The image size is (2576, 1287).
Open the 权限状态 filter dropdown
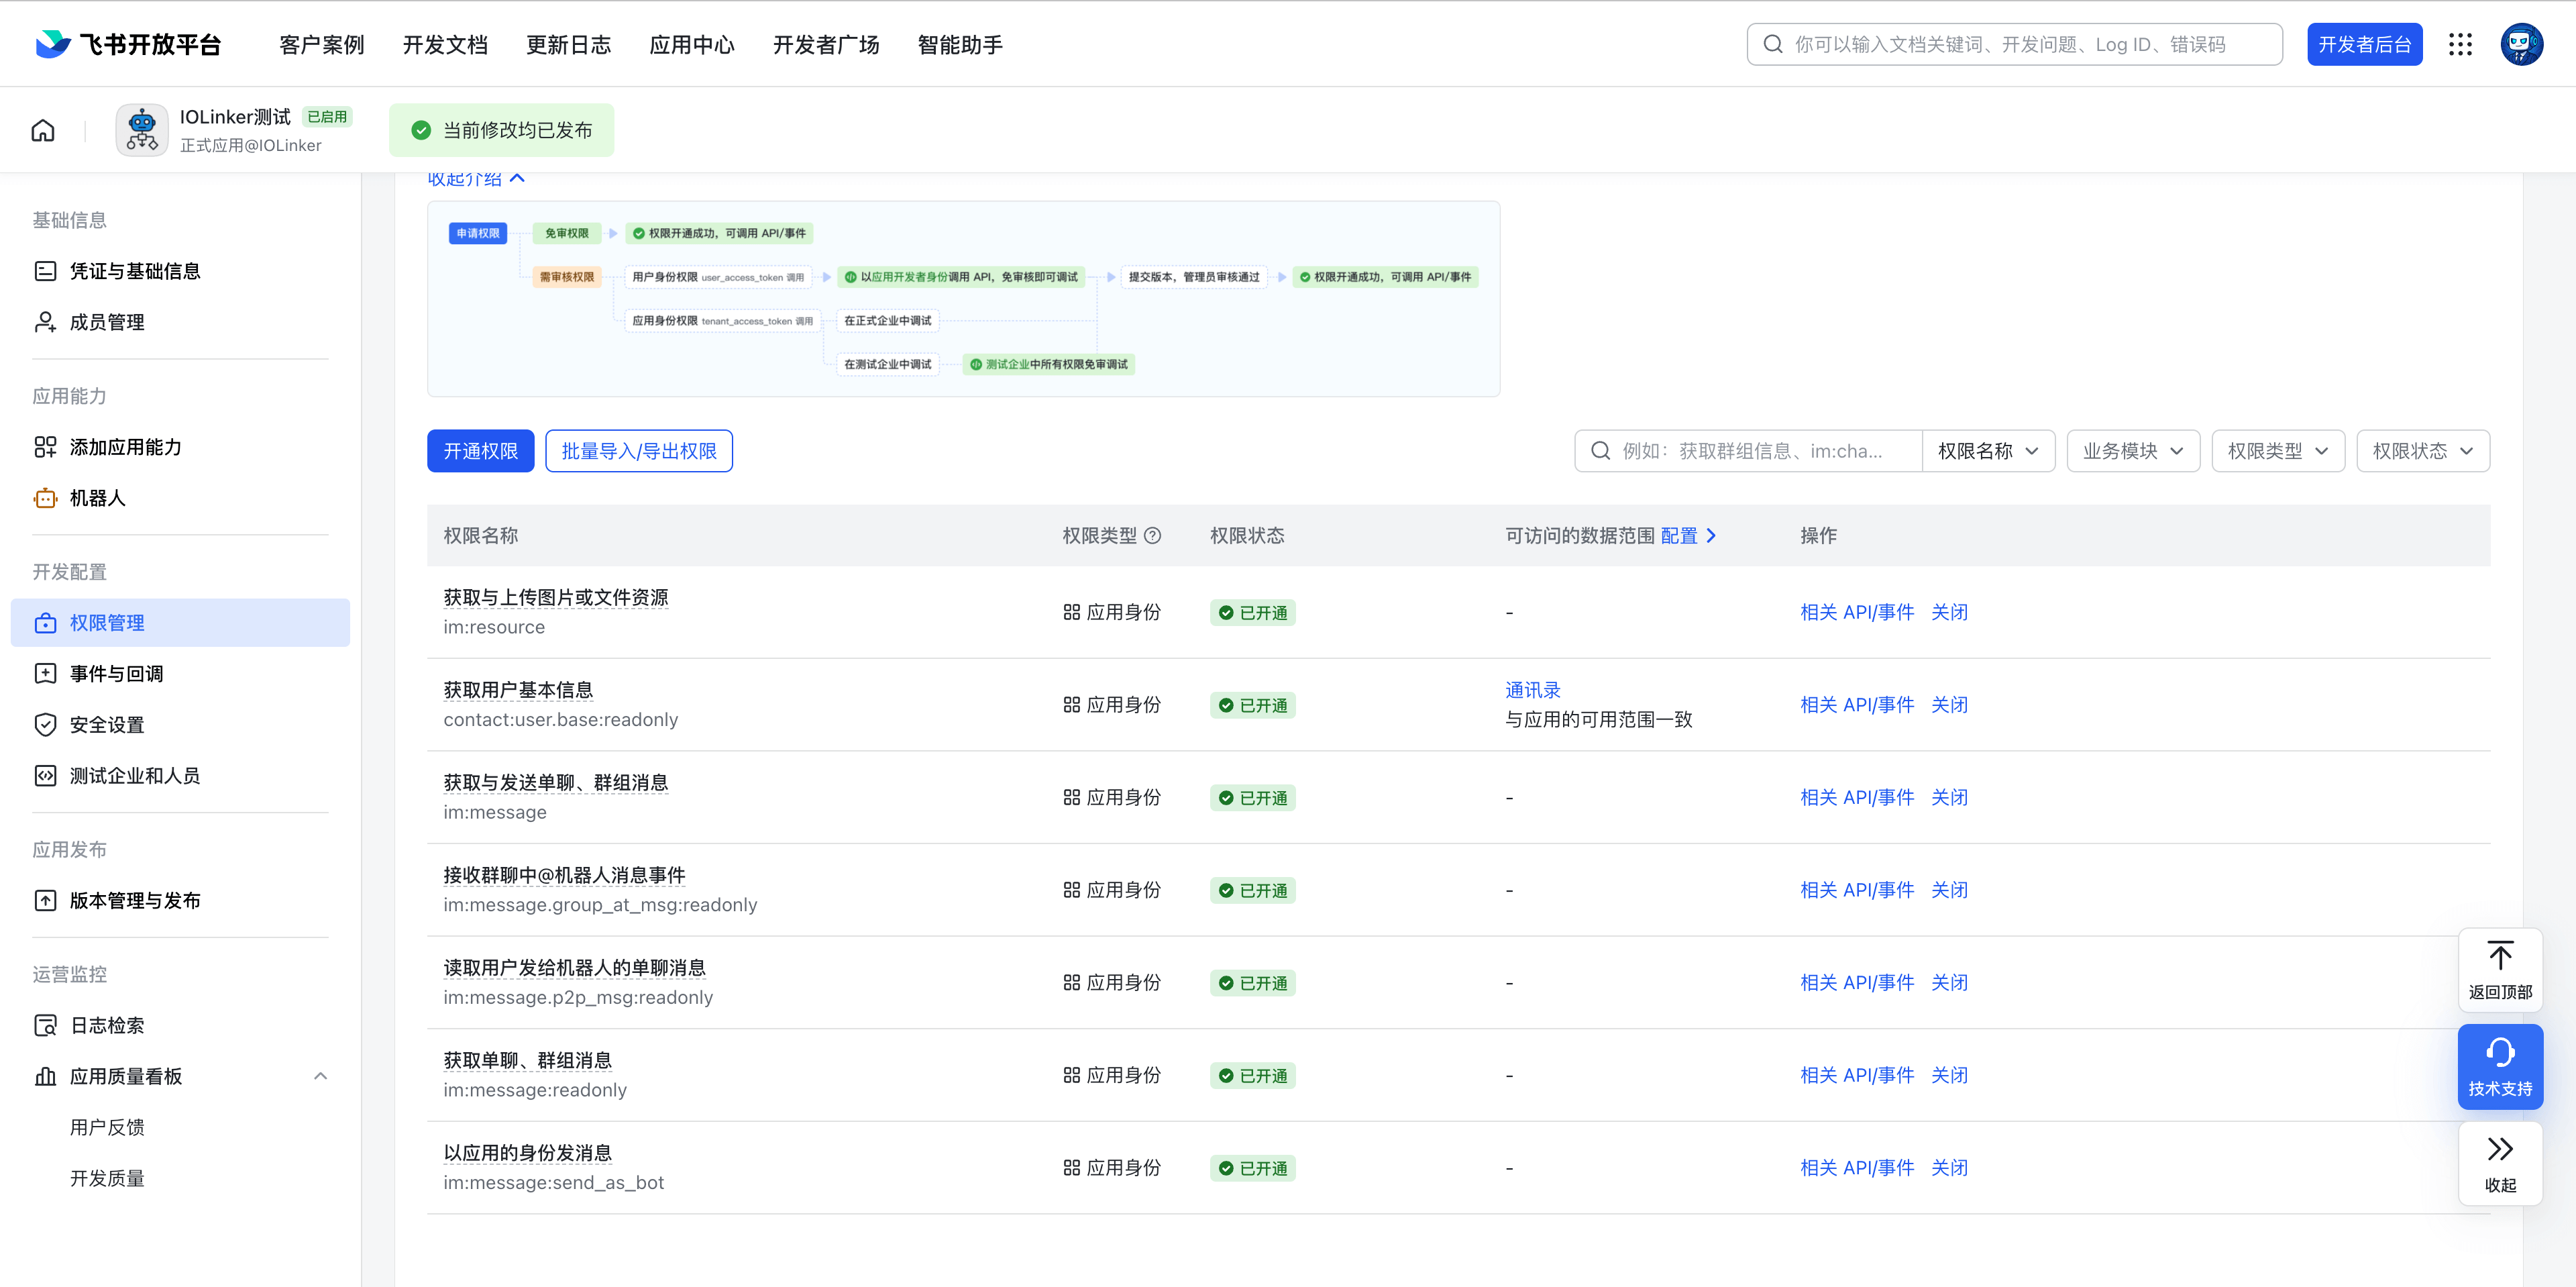click(2422, 451)
